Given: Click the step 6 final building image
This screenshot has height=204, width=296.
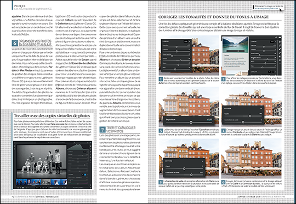Looking at the screenshot, I should [x=252, y=159].
